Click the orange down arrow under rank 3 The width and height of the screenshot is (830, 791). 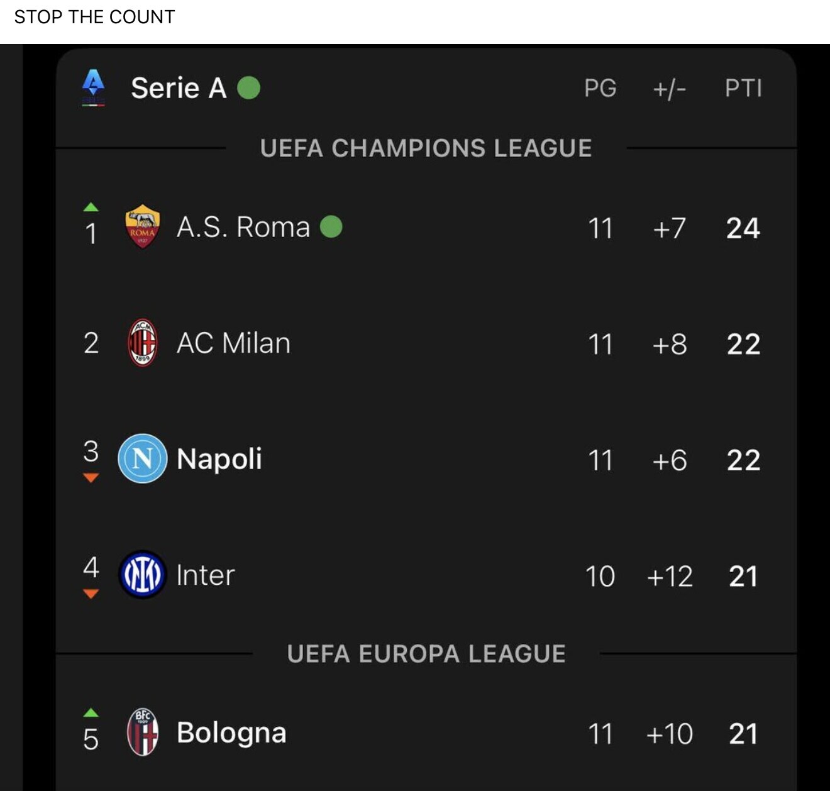pos(91,478)
